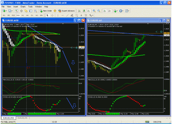This screenshot has height=124, width=172.
Task: Select the Draw Horizontal Line tool
Action: tap(62, 15)
